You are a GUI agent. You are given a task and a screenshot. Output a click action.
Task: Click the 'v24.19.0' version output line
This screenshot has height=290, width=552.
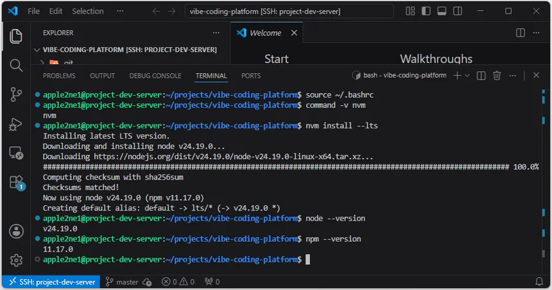point(60,229)
